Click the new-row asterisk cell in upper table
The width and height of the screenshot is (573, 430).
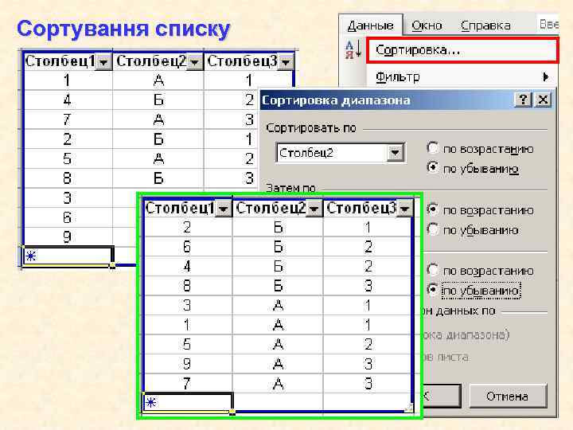point(68,256)
